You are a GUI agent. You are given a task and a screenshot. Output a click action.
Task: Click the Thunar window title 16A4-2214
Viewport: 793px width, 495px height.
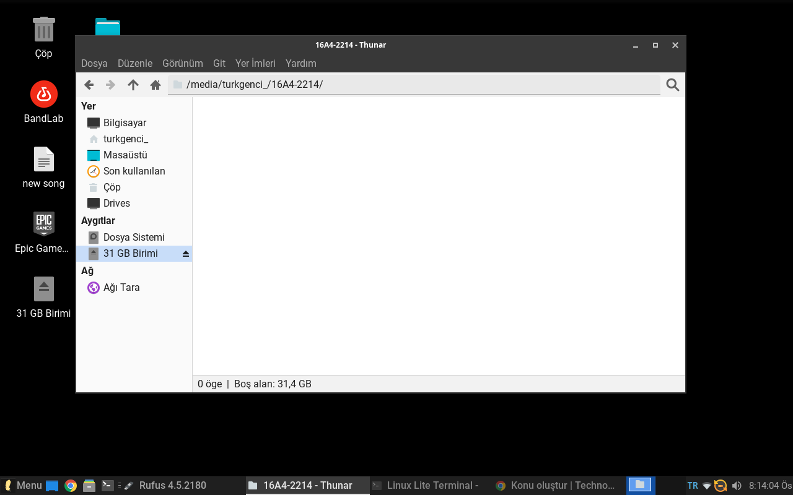(x=351, y=45)
